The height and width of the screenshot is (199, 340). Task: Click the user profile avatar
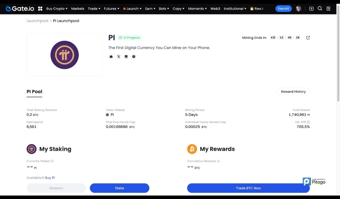[x=299, y=9]
